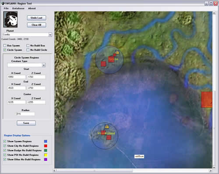Viewport: 219px width, 174px height.
Task: Toggle Show Other No Build Regions checkbox
Action: [x=5, y=159]
